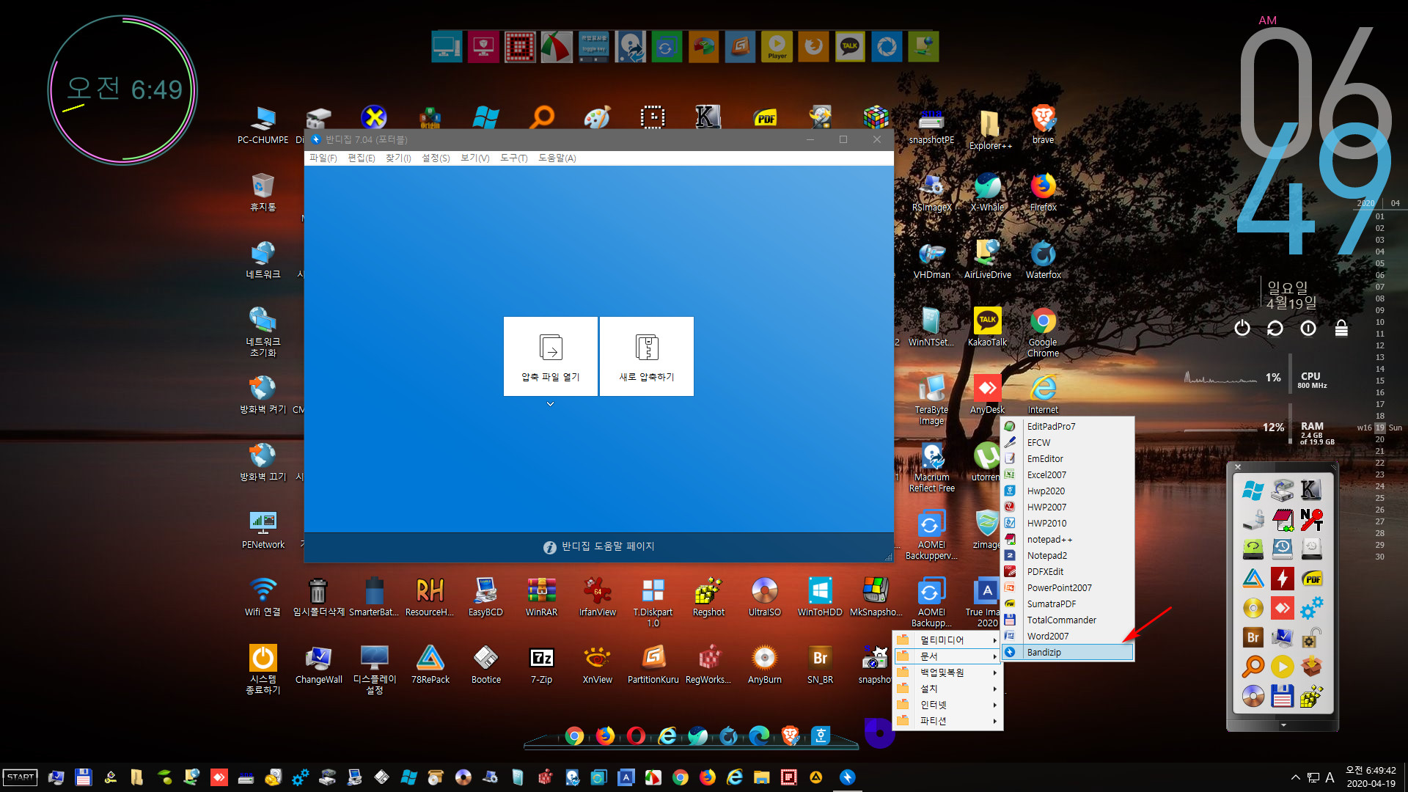Close the small launcher panel with X

click(x=1237, y=467)
